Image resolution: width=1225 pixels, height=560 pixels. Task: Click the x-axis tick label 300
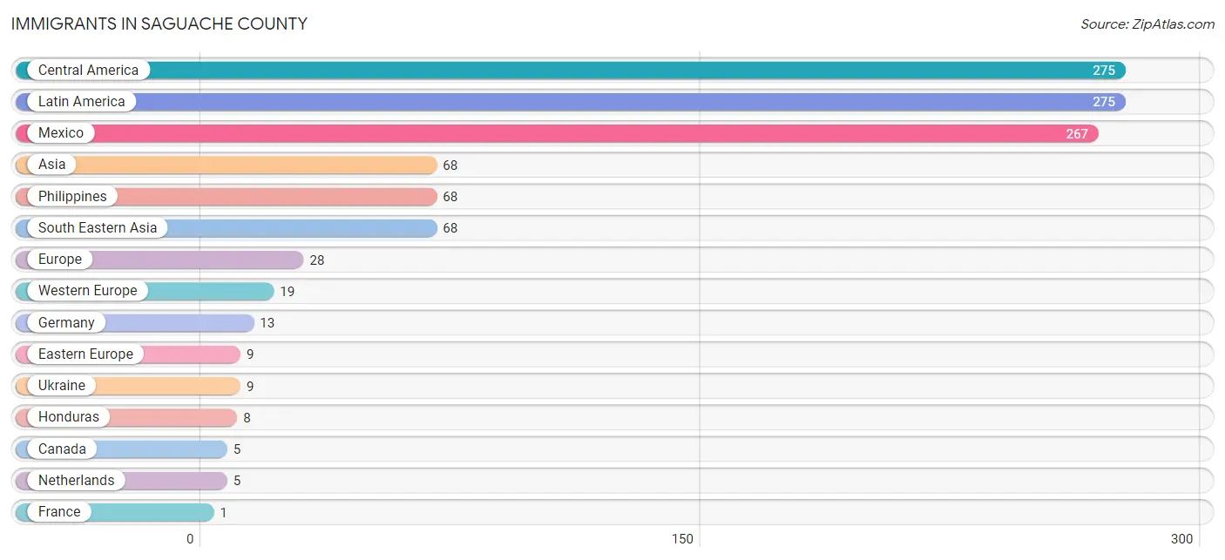pos(1181,539)
